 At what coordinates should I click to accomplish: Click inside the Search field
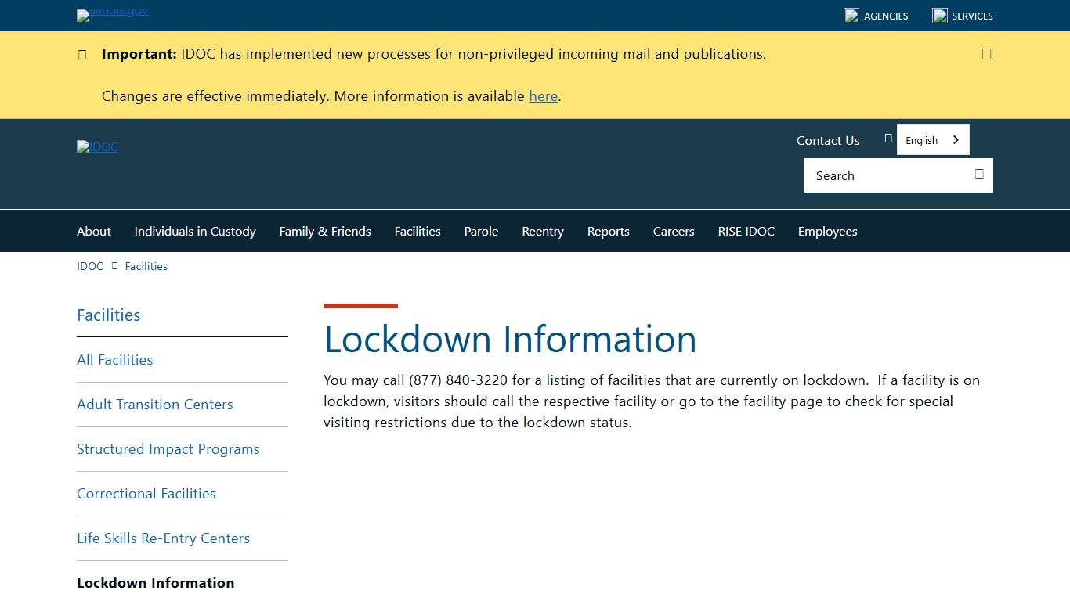tap(877, 175)
